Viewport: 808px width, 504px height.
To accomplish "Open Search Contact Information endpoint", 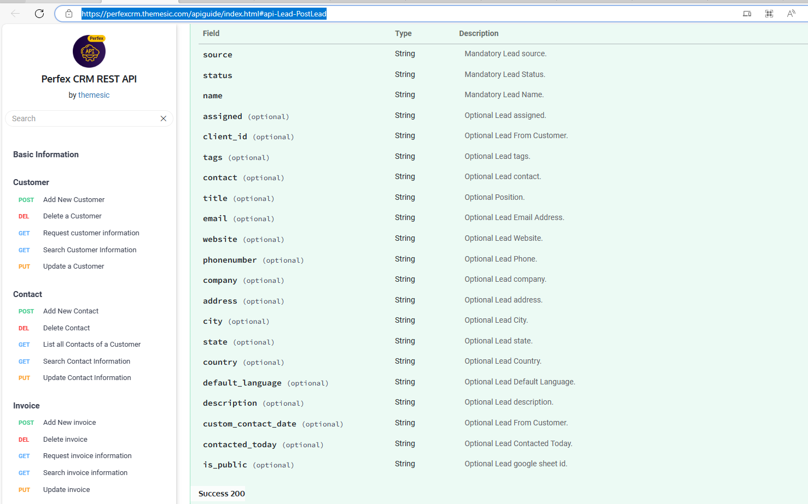I will tap(87, 361).
